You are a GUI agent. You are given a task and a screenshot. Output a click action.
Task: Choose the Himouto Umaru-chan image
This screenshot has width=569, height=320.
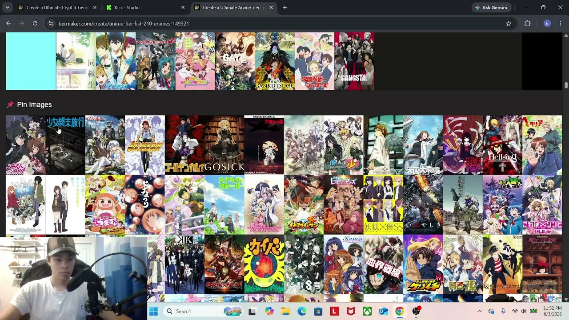[x=105, y=204]
